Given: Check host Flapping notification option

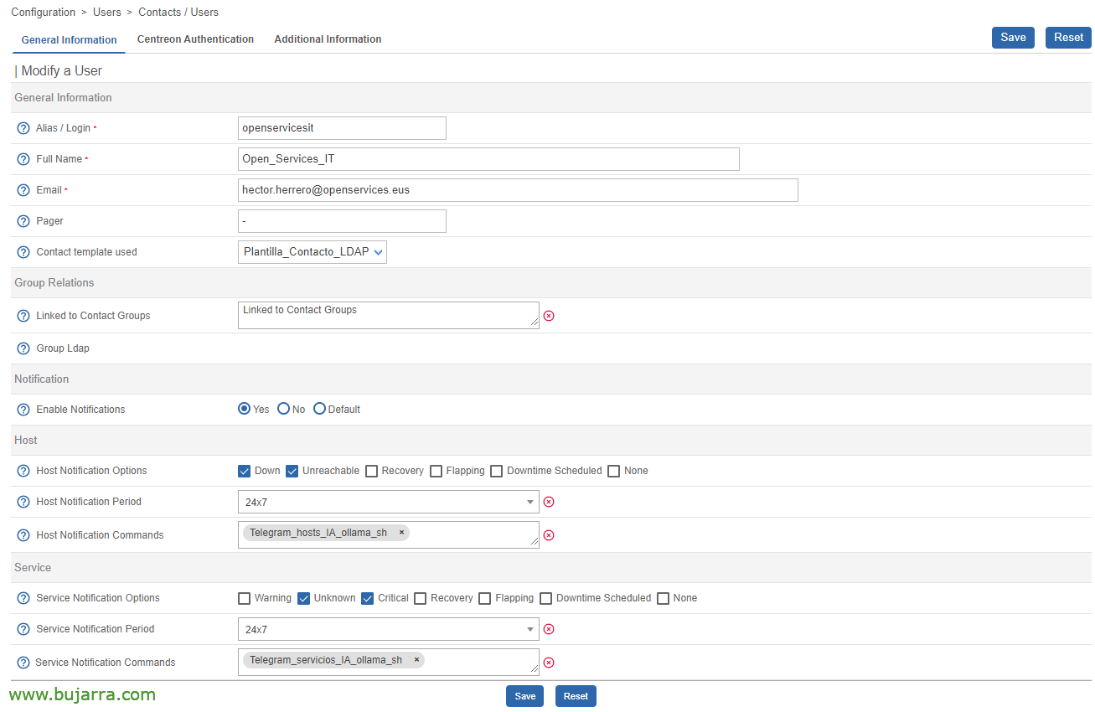Looking at the screenshot, I should [436, 471].
